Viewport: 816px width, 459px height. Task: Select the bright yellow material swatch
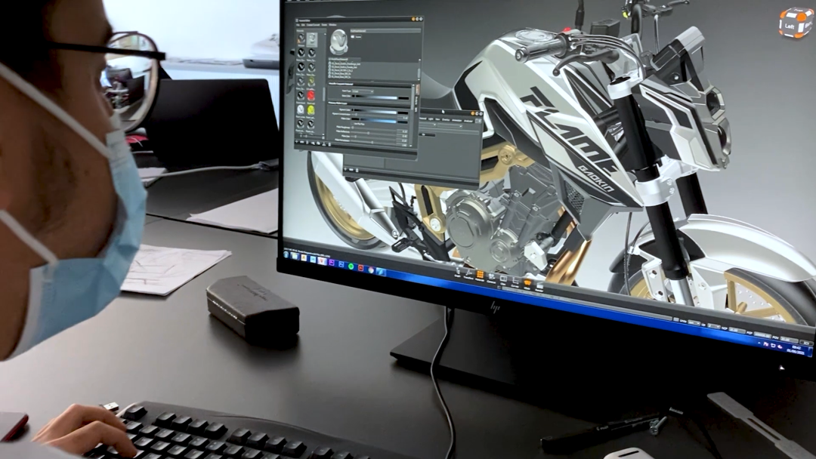(x=311, y=109)
